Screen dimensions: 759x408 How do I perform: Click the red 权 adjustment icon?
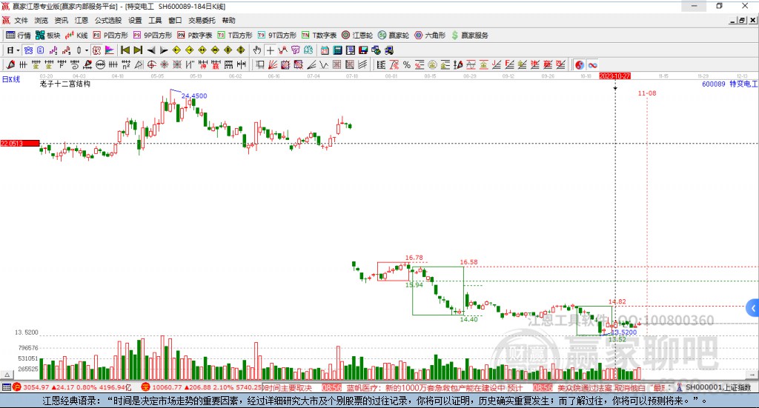[x=97, y=50]
